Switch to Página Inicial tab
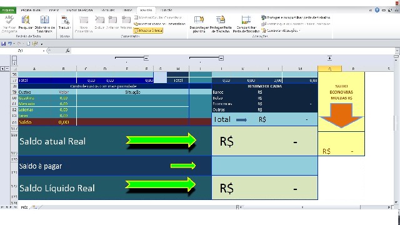 31,10
